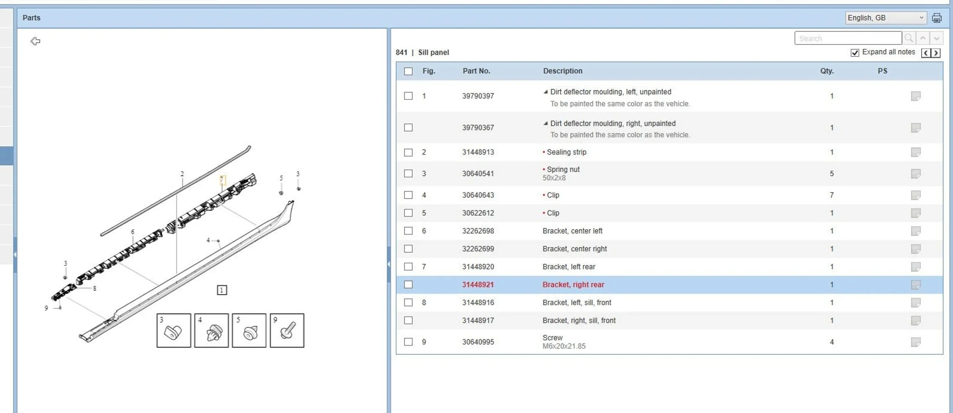
Task: Click previous section arrow beside Expand all notes
Action: pyautogui.click(x=926, y=53)
